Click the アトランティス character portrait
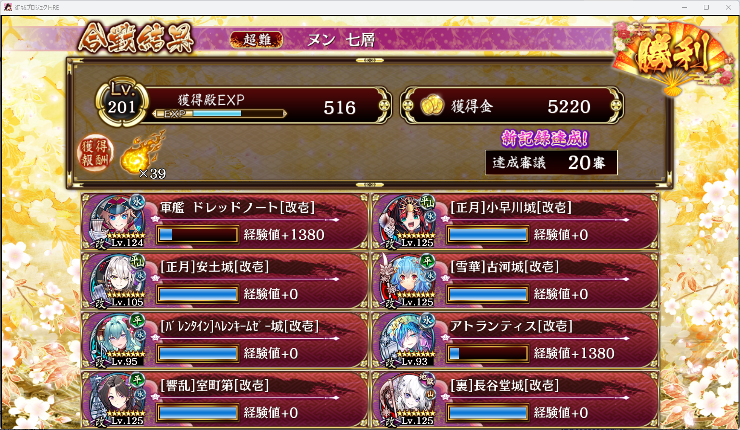Image resolution: width=740 pixels, height=430 pixels. coord(408,340)
